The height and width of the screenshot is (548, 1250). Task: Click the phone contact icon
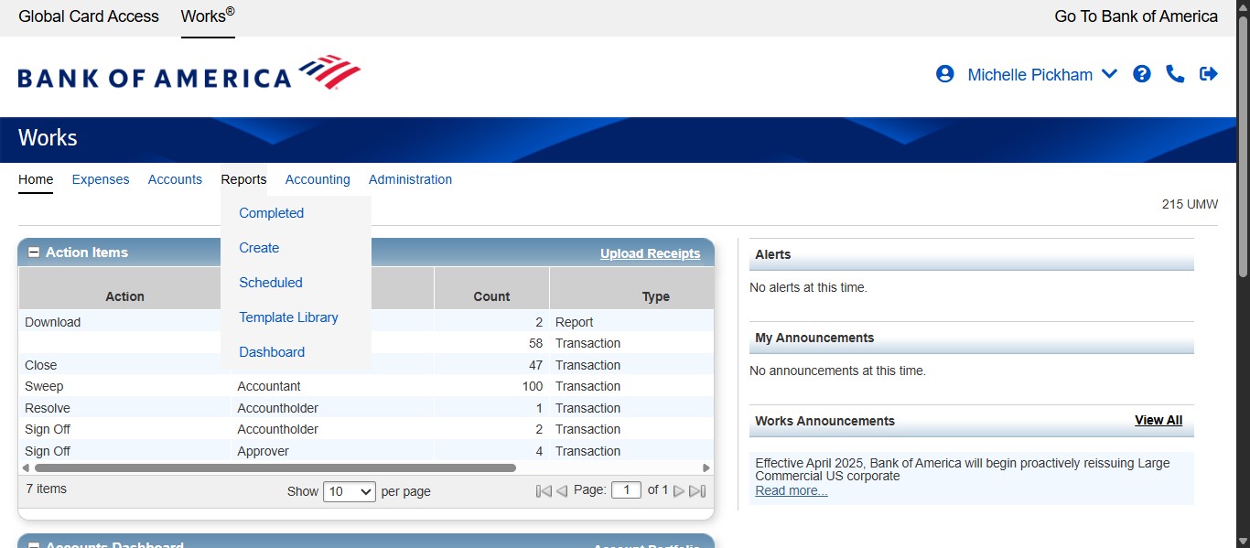tap(1175, 74)
